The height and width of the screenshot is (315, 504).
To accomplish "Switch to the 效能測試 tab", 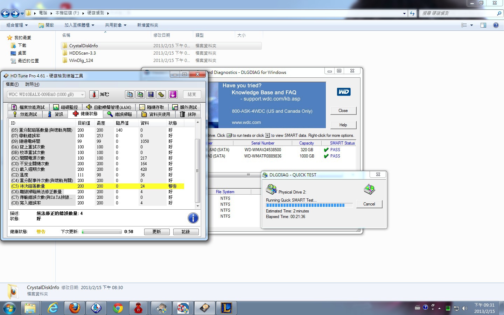I will coord(25,114).
